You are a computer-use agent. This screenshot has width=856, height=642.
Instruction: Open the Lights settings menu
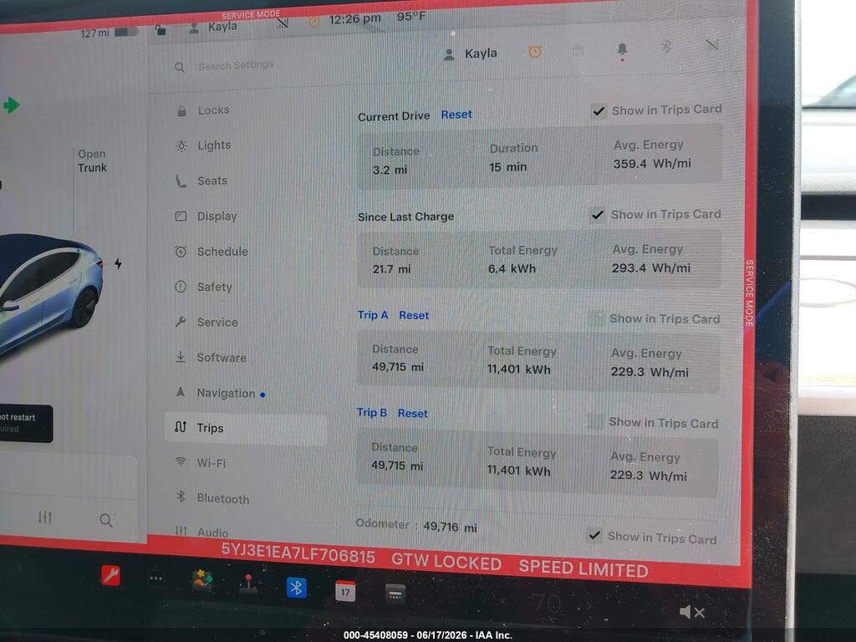214,145
